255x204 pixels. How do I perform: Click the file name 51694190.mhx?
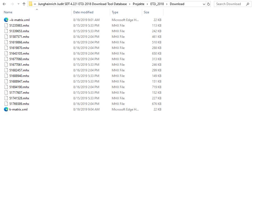(x=19, y=87)
